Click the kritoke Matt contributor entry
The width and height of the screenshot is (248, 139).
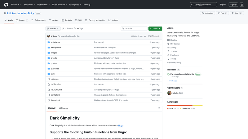point(175,93)
